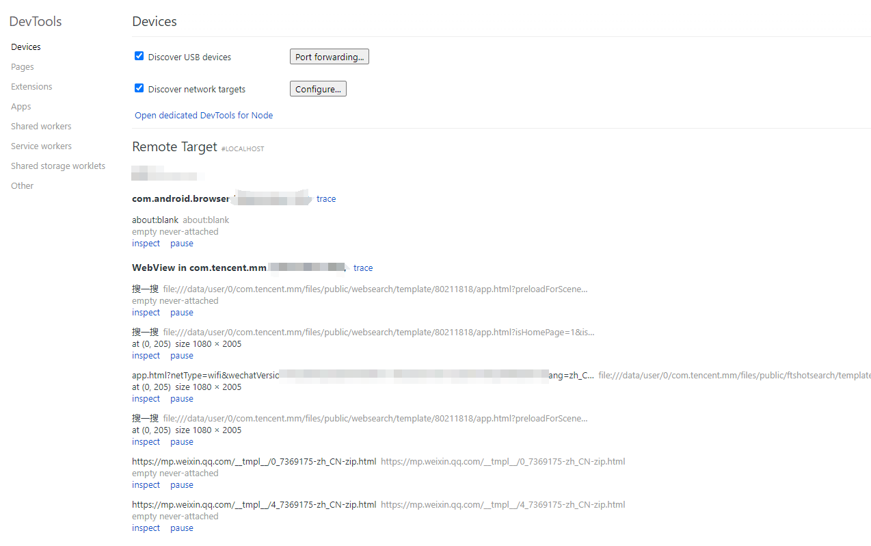Select Devices in the DevTools sidebar

pos(26,47)
